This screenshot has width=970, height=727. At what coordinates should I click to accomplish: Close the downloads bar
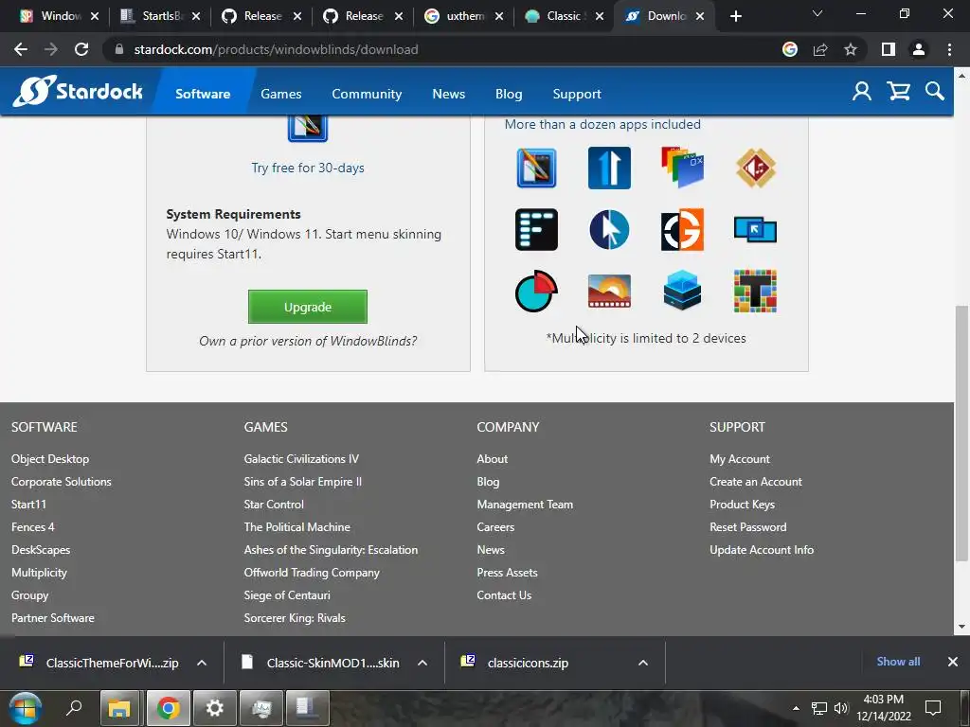tap(953, 662)
